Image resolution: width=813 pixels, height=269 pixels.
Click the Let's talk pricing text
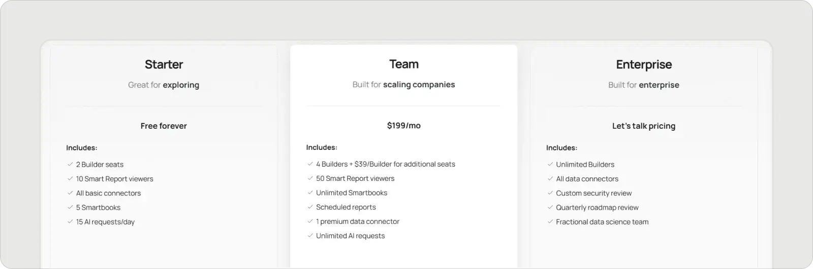pos(644,126)
